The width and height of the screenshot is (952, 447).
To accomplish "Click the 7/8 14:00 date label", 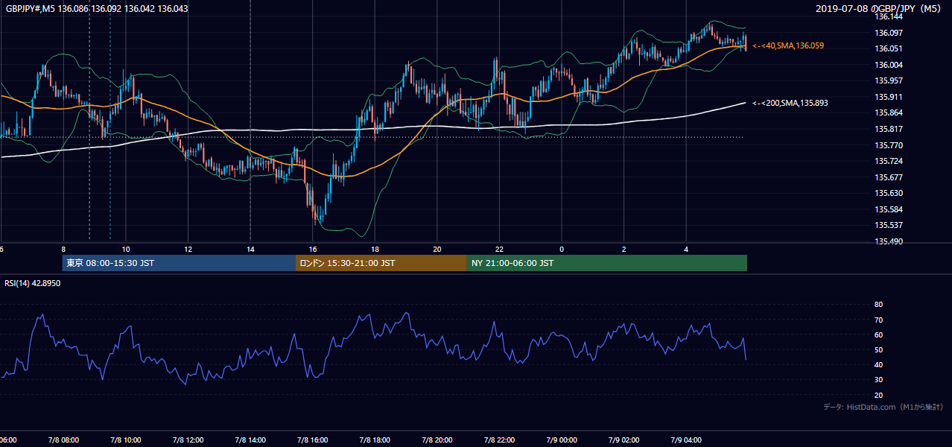I will tap(250, 440).
